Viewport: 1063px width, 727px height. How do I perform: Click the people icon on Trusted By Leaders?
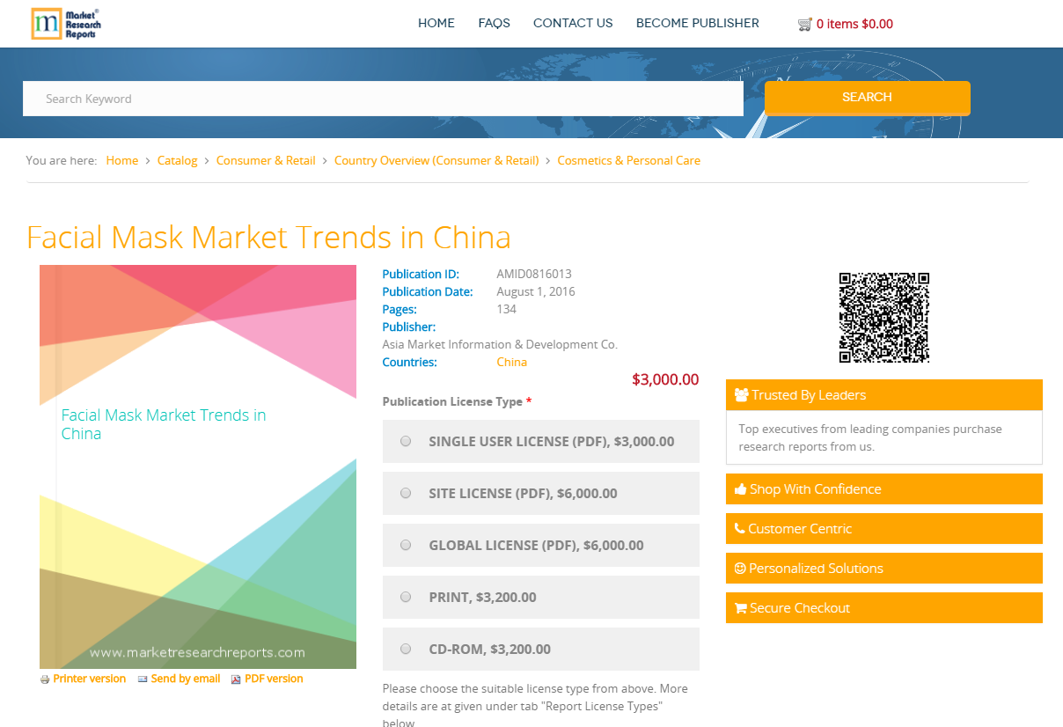tap(740, 394)
